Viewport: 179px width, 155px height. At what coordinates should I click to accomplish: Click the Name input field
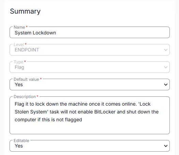click(x=90, y=33)
